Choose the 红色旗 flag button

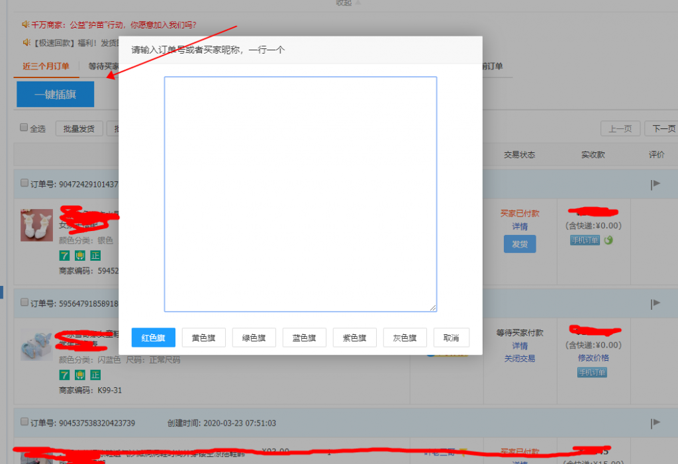click(154, 338)
